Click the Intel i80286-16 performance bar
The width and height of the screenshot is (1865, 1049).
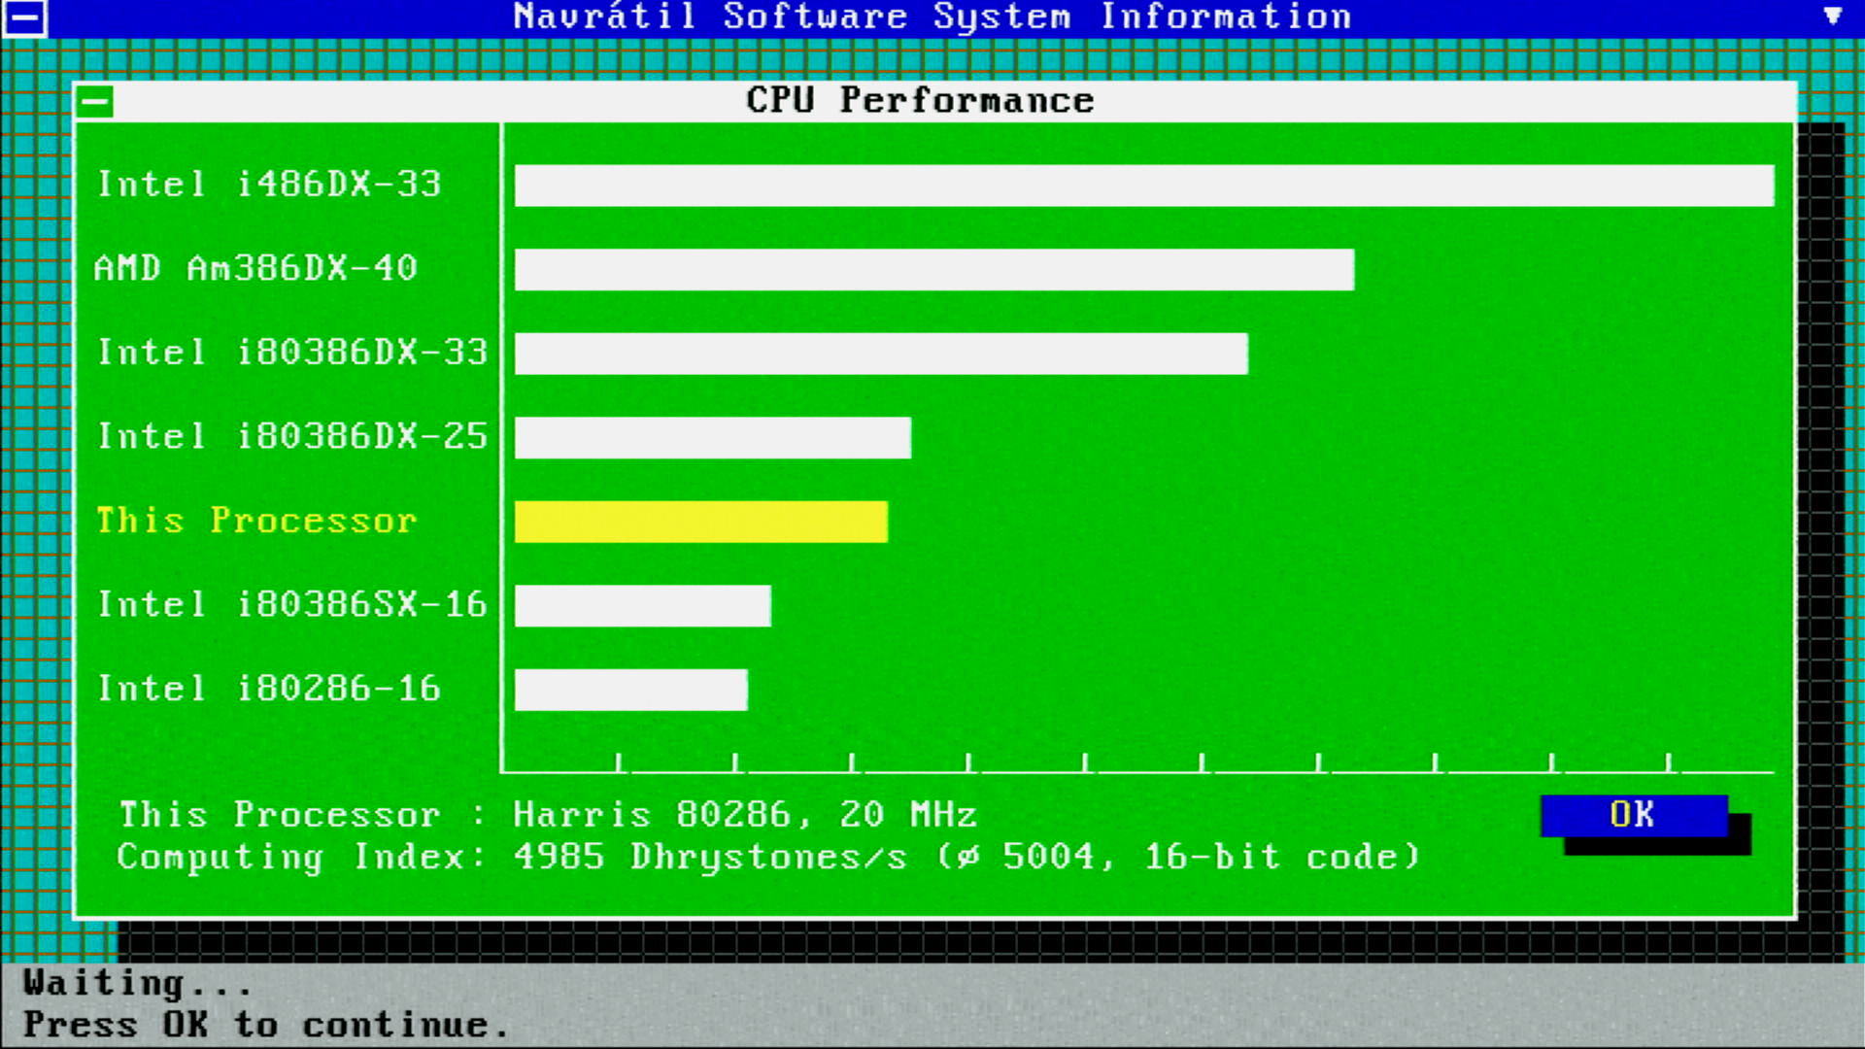pos(631,690)
